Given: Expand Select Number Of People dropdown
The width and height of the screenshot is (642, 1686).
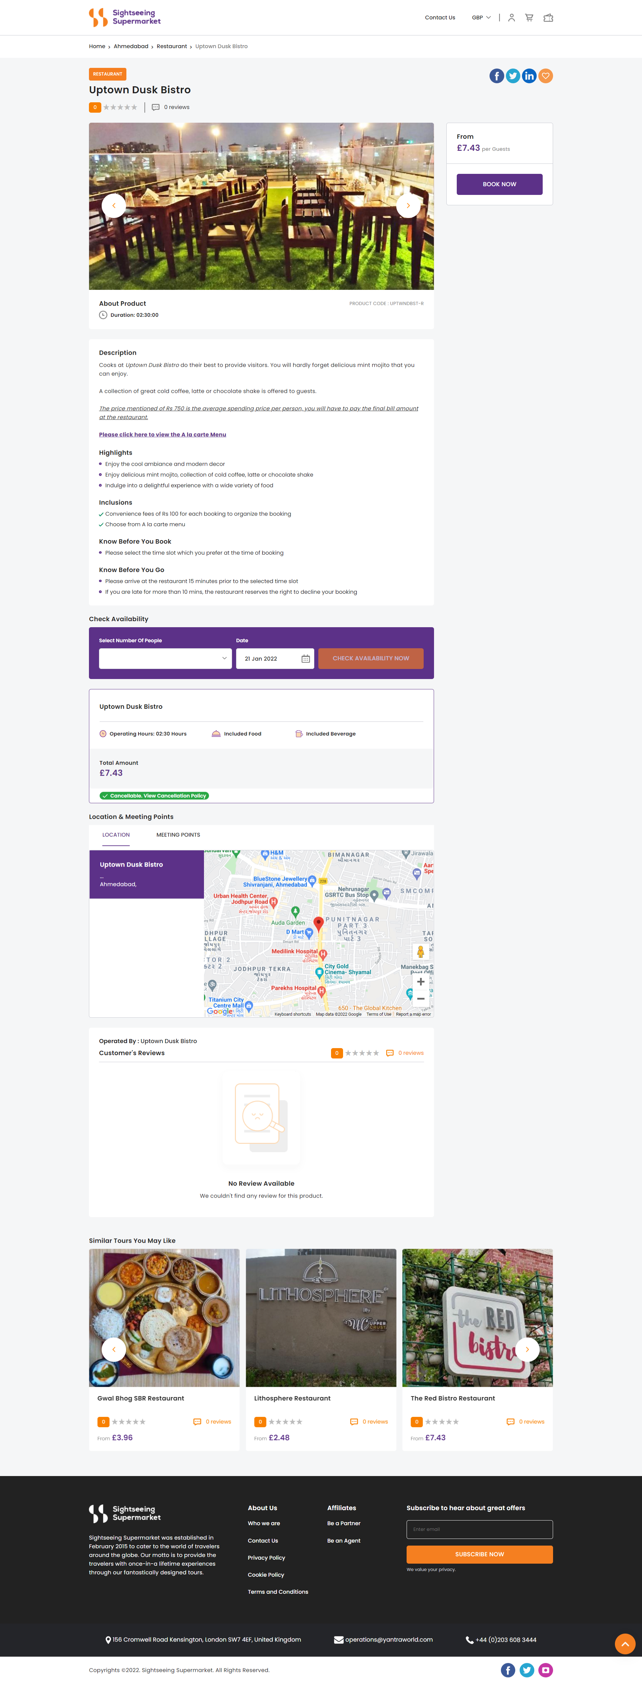Looking at the screenshot, I should tap(166, 658).
